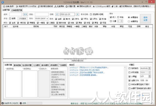156x106 pixels.
Task: Open the query tab next to 抢票设置
Action: coord(17,65)
